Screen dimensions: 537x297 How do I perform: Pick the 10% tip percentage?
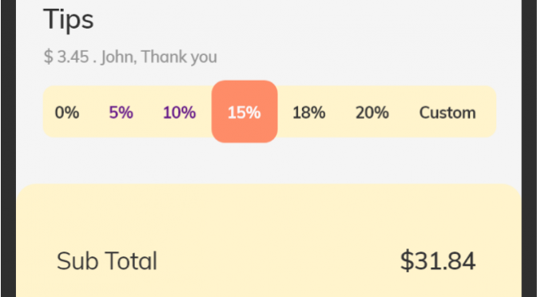[180, 113]
